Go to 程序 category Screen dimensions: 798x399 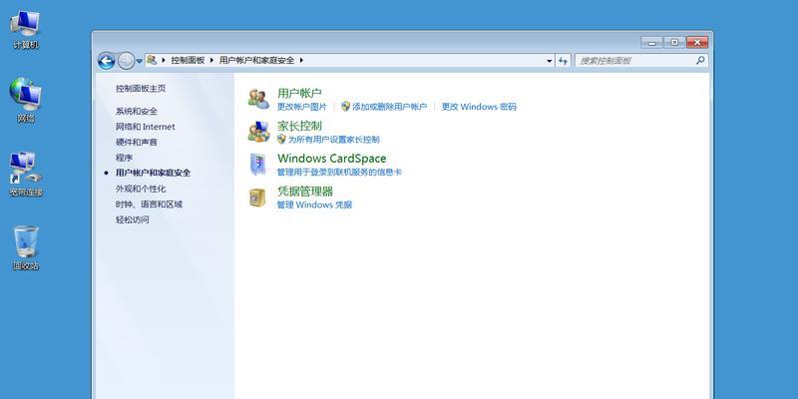[124, 158]
